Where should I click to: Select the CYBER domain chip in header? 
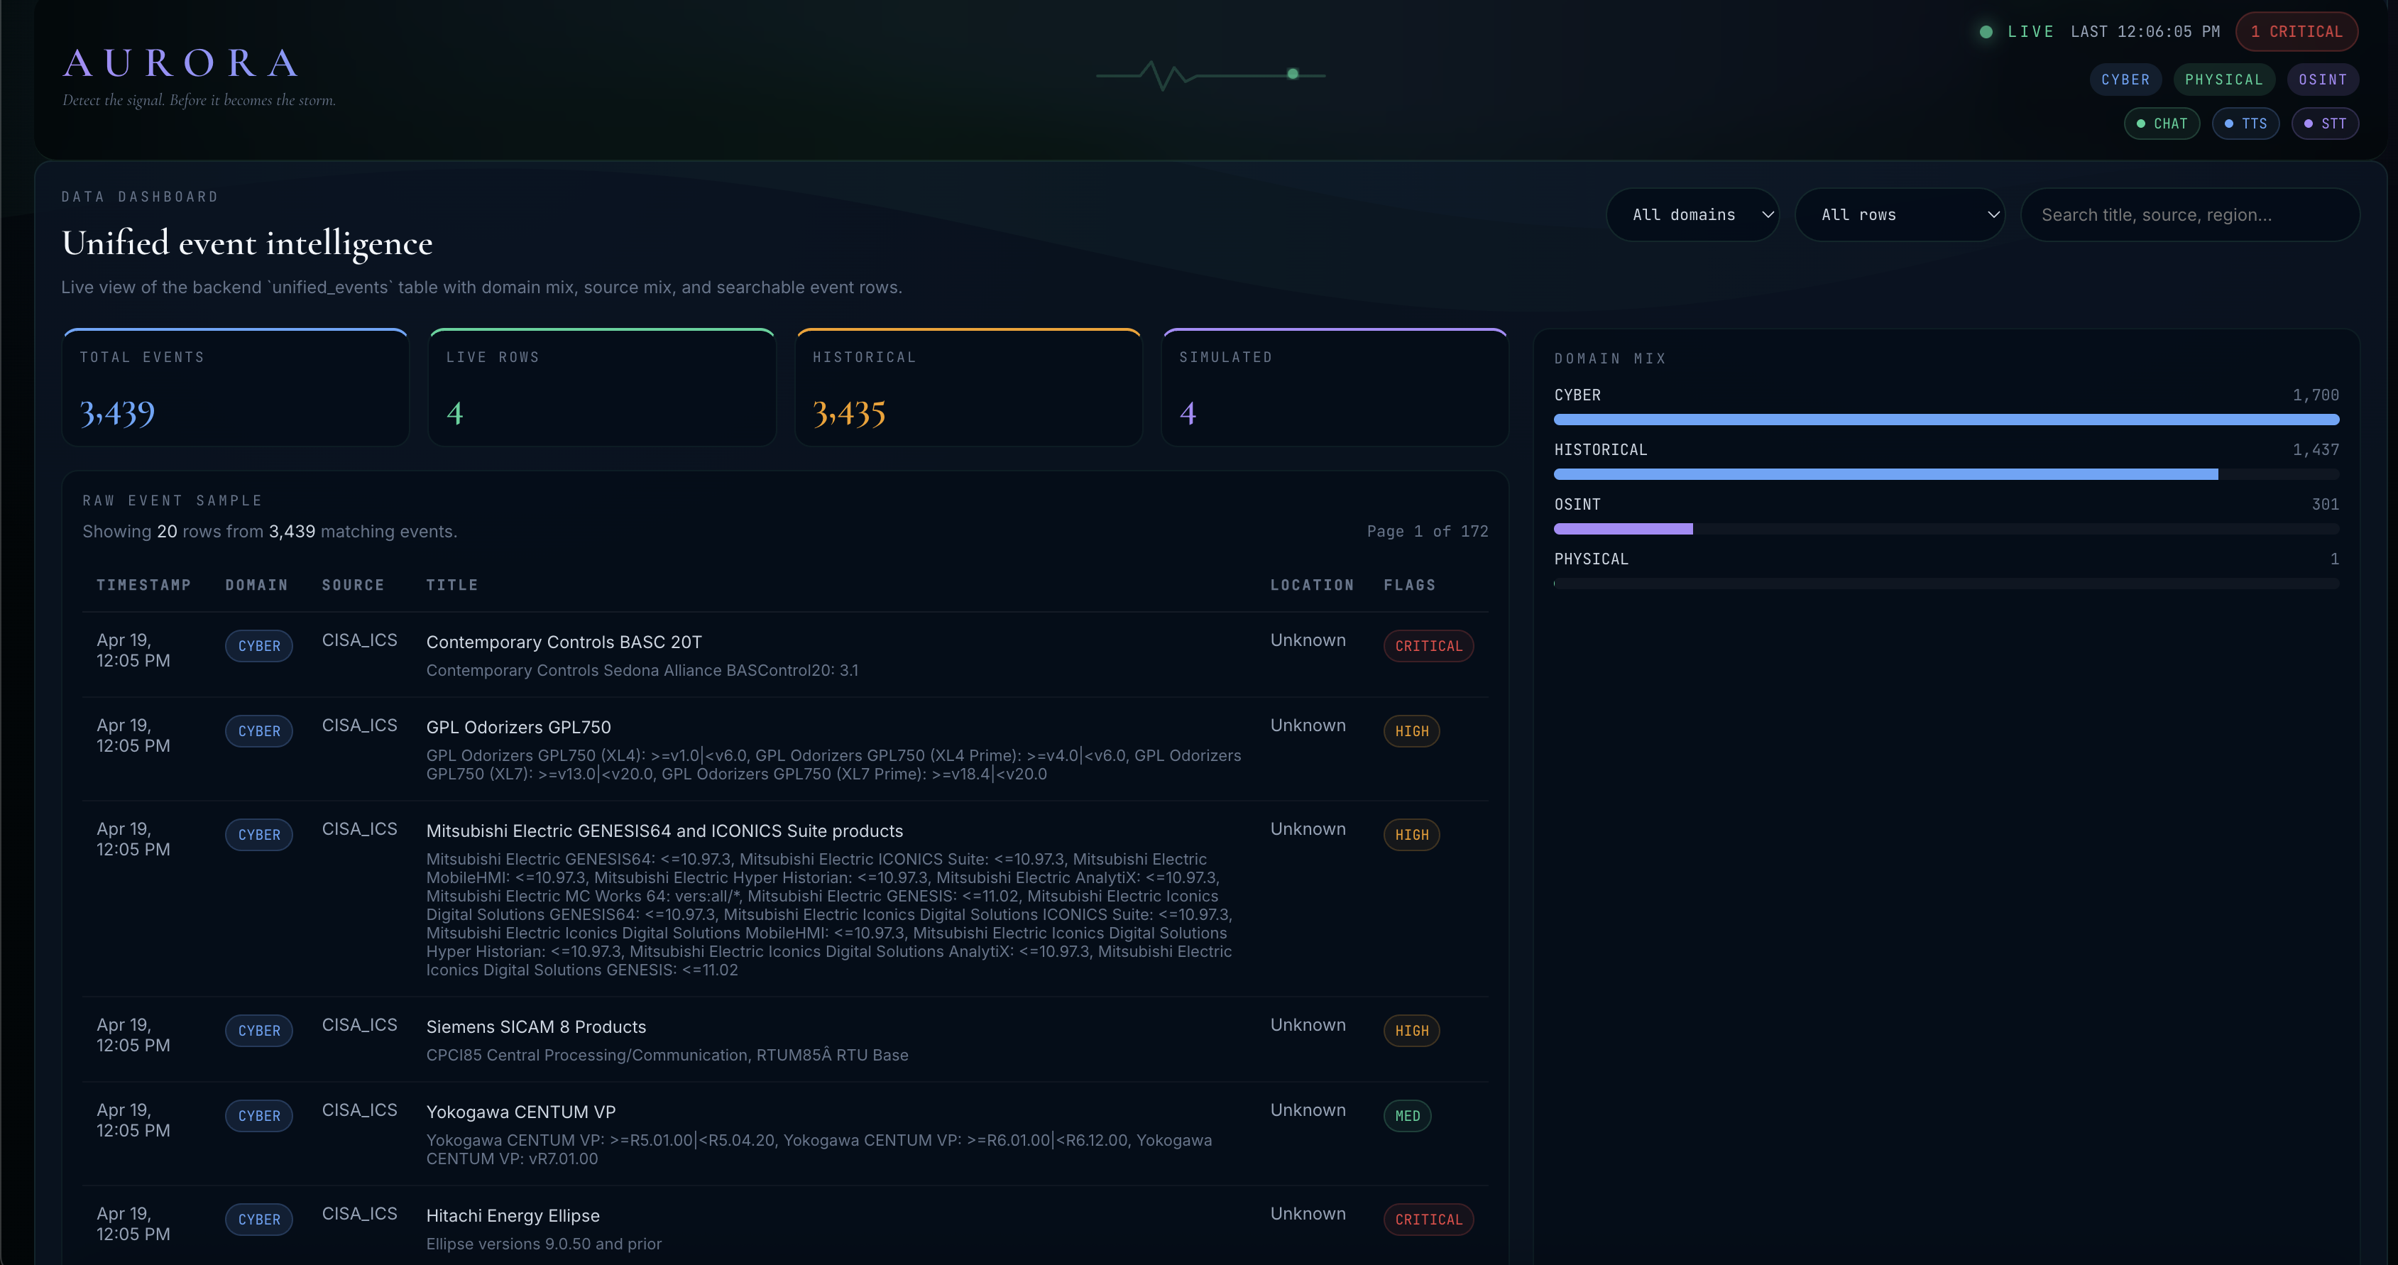[x=2125, y=80]
